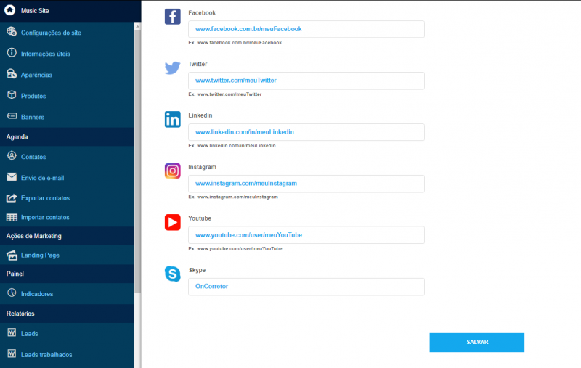Click the envelope icon for Envio de e-mail
This screenshot has height=368, width=581.
click(x=12, y=177)
